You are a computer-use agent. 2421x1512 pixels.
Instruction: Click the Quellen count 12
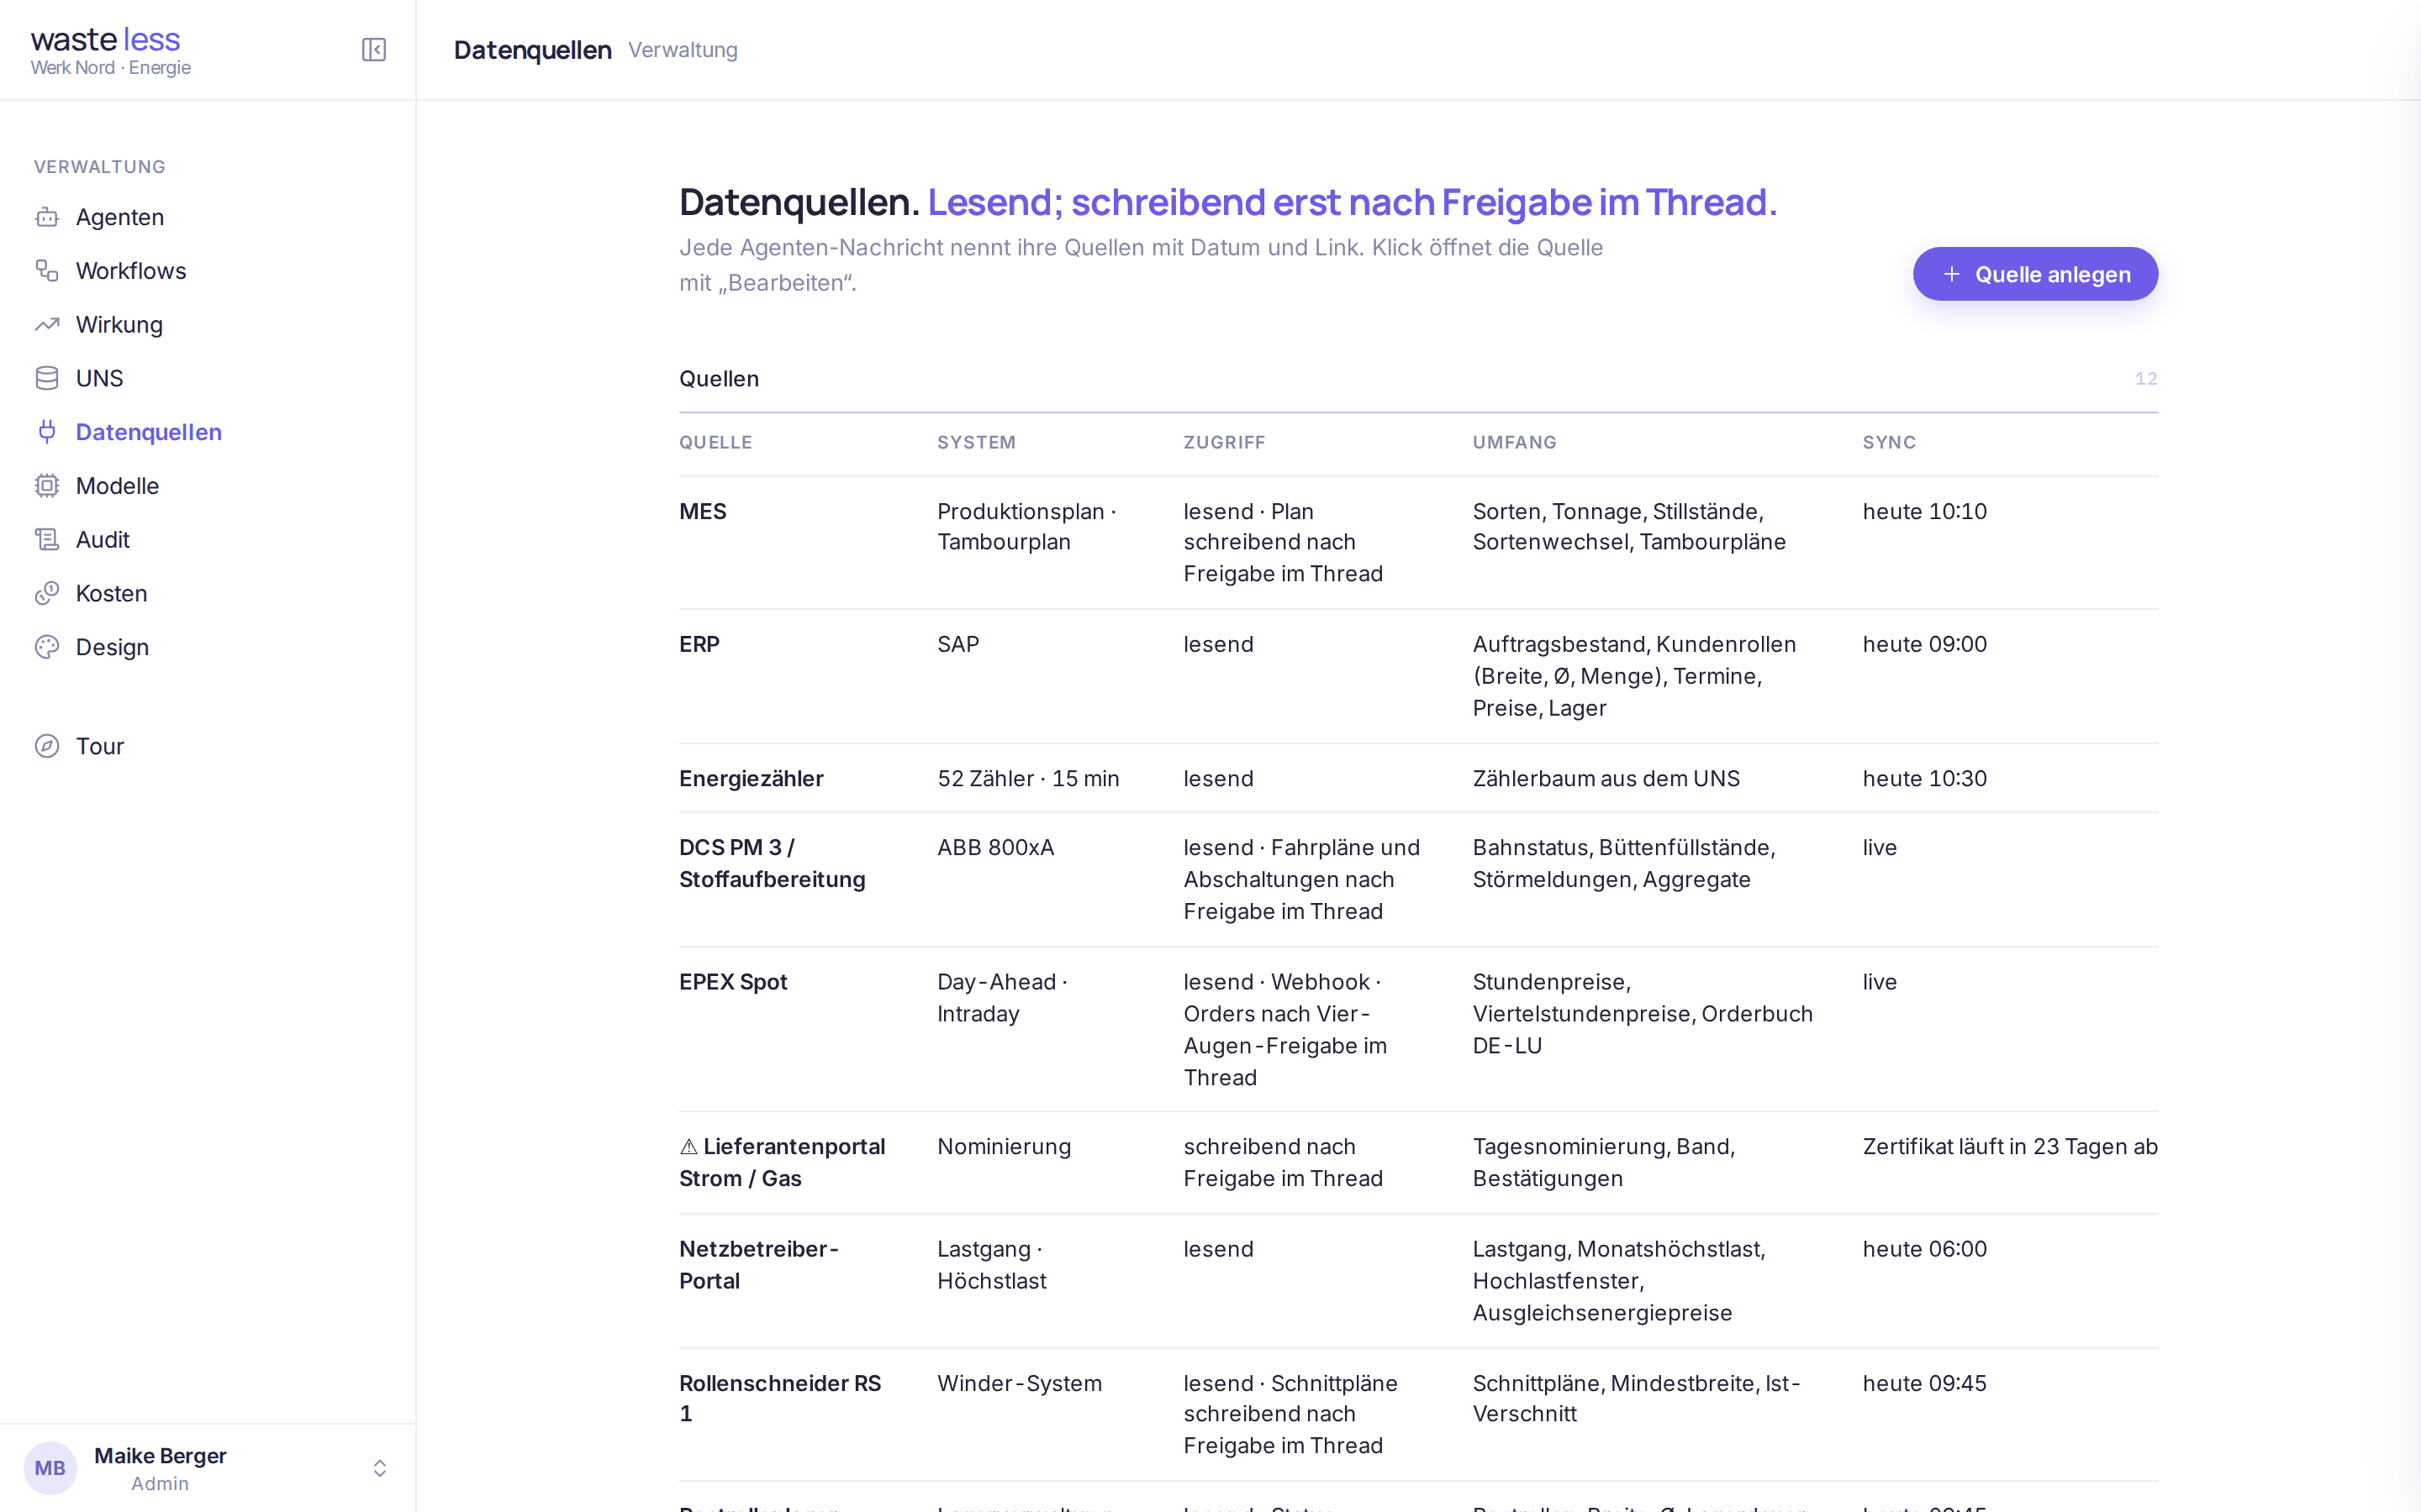pos(2146,379)
